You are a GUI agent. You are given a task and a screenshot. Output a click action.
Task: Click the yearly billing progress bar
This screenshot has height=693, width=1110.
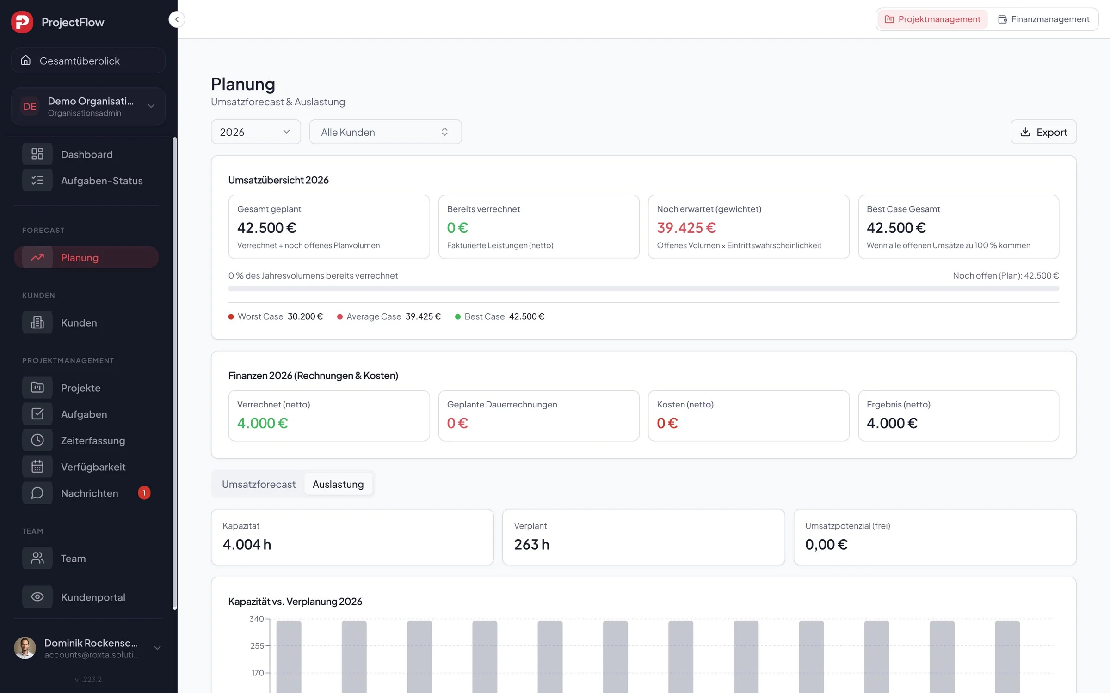(x=643, y=288)
